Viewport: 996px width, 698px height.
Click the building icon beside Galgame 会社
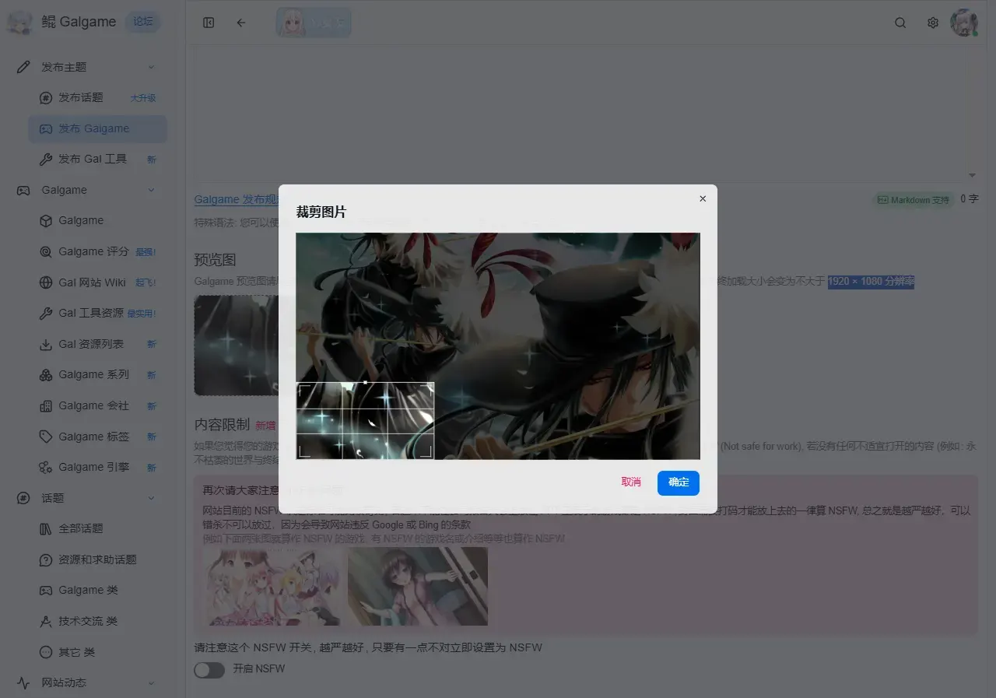pos(46,405)
